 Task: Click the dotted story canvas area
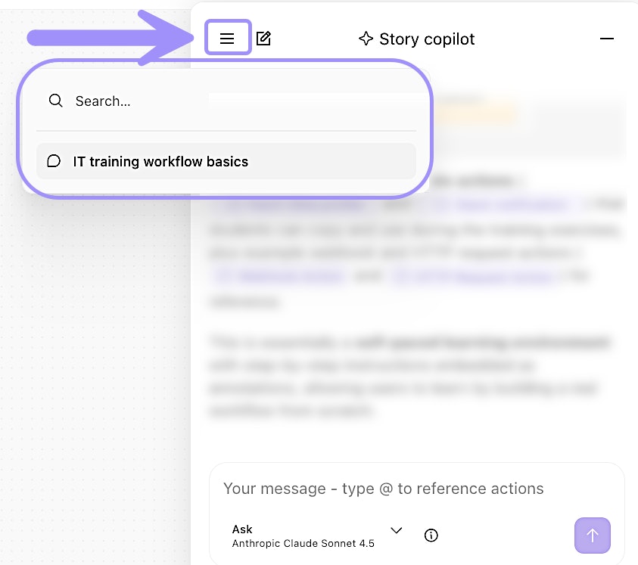click(x=91, y=340)
